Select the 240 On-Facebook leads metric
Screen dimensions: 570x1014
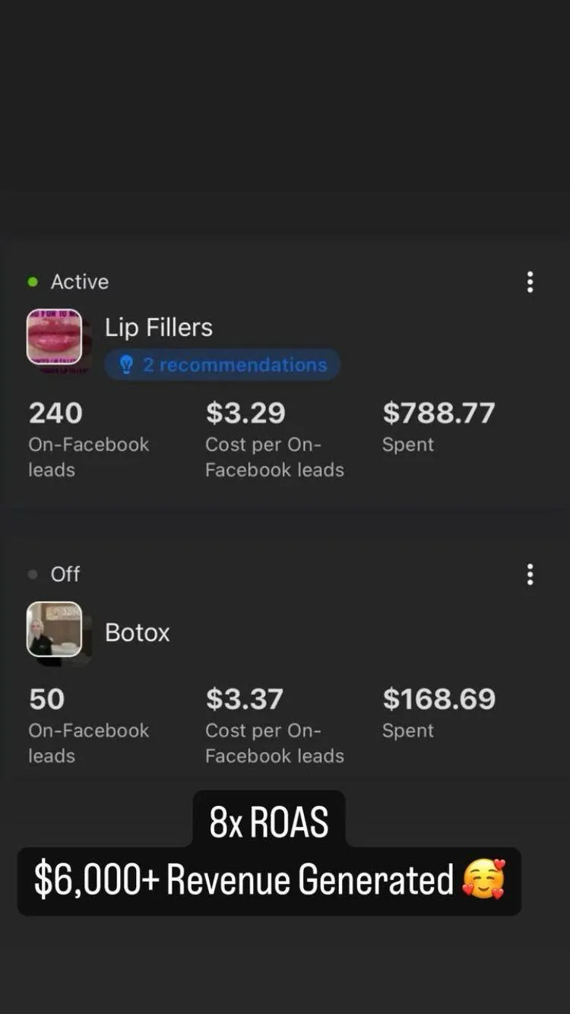(x=55, y=414)
